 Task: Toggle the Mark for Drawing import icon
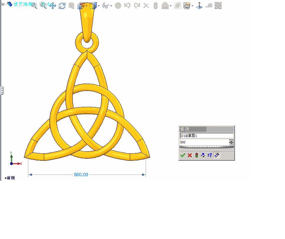tap(217, 155)
